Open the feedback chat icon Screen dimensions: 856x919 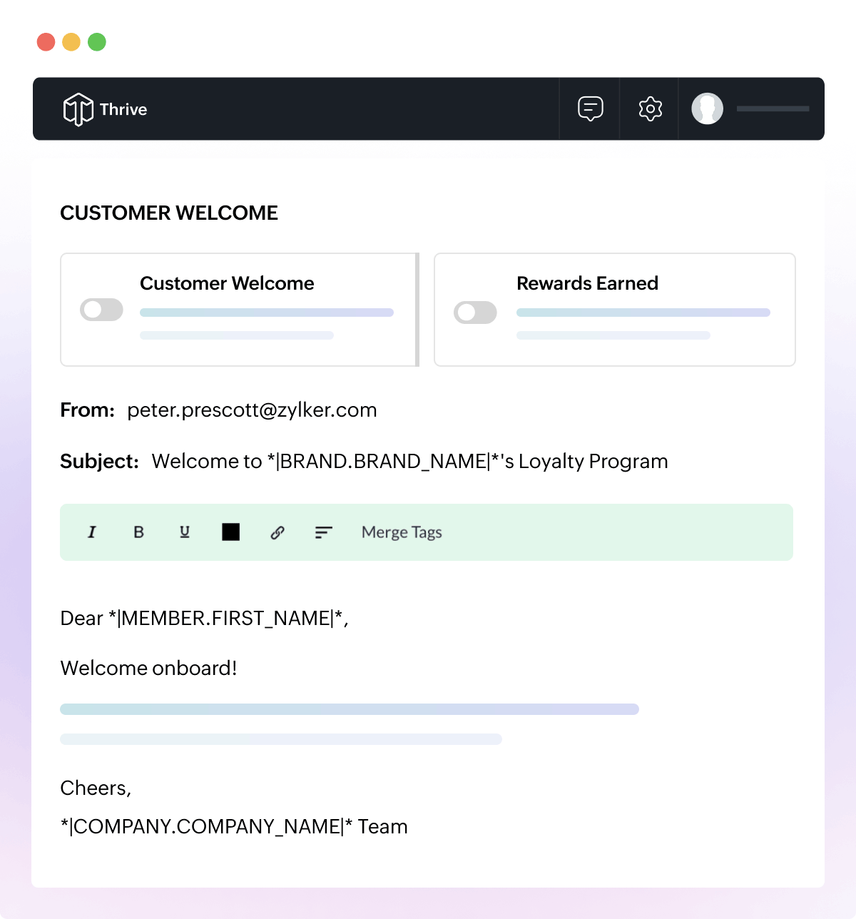click(x=589, y=108)
